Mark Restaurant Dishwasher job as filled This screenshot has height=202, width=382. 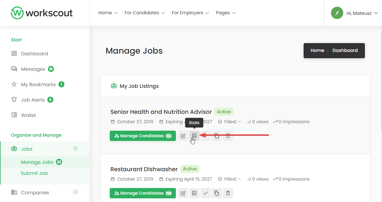pyautogui.click(x=206, y=193)
